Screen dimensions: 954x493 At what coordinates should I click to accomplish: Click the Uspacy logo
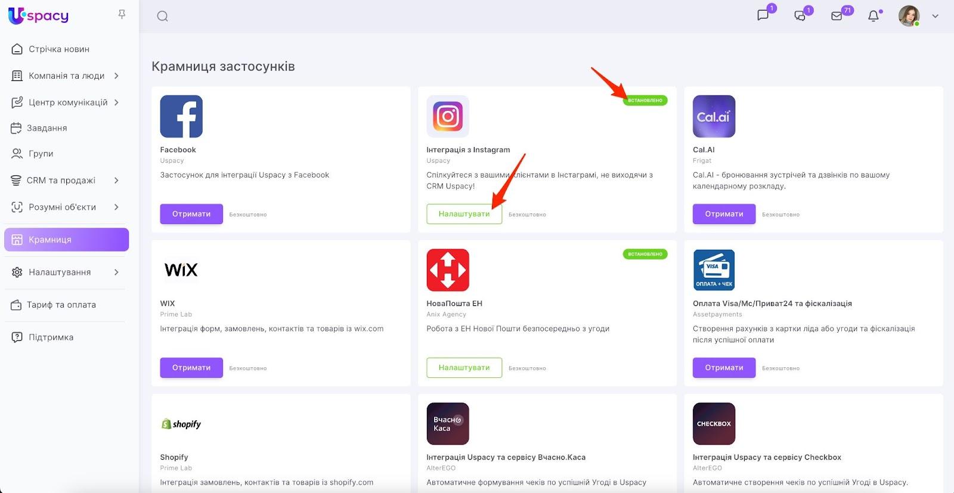coord(39,15)
